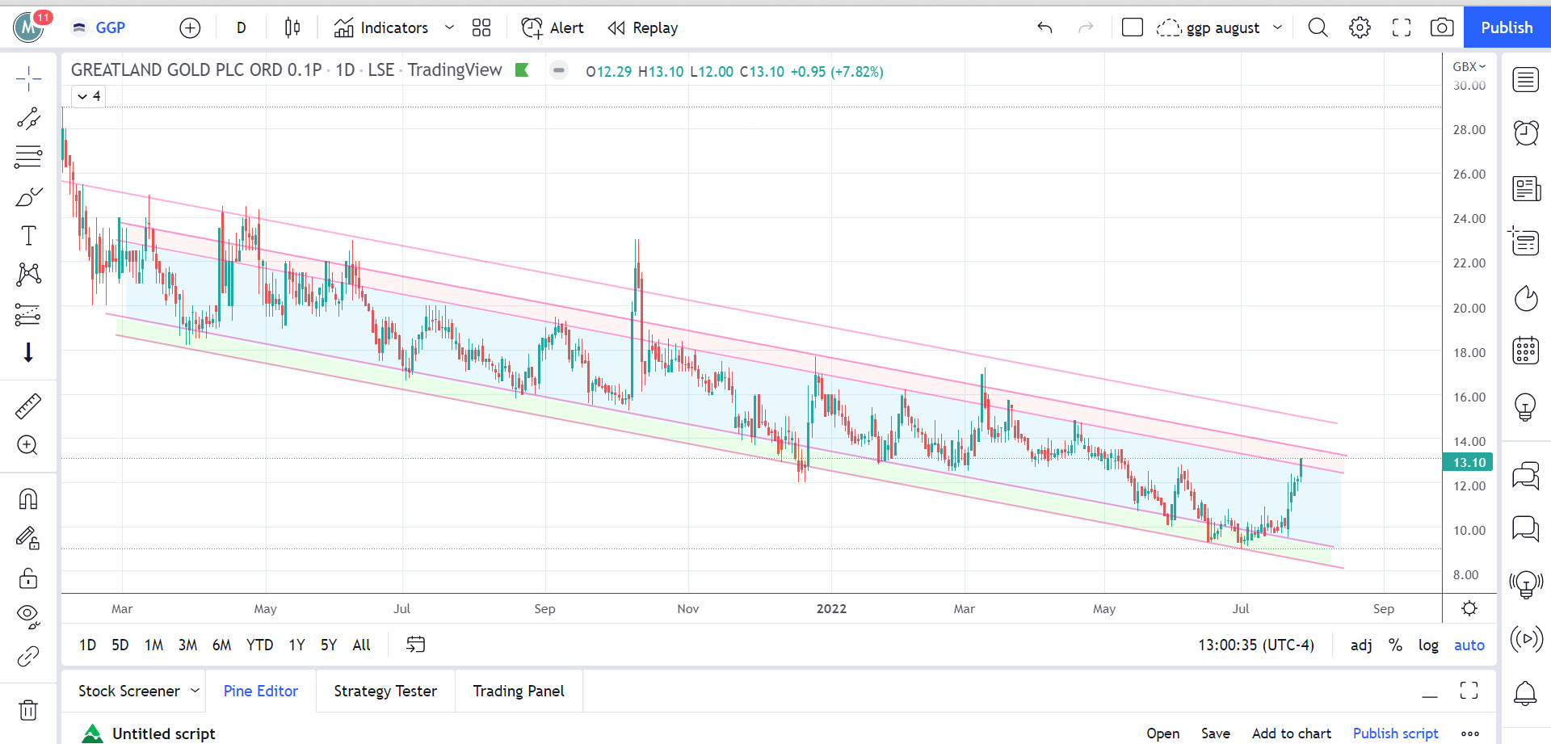
Task: Switch to the Strategy Tester tab
Action: pyautogui.click(x=385, y=691)
